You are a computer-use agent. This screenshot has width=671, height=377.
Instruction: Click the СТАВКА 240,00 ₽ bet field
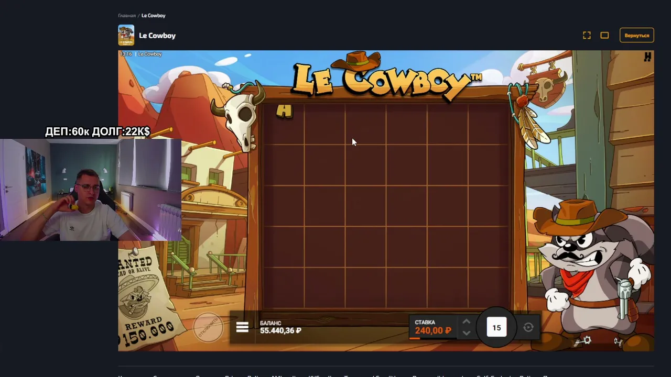tap(432, 327)
